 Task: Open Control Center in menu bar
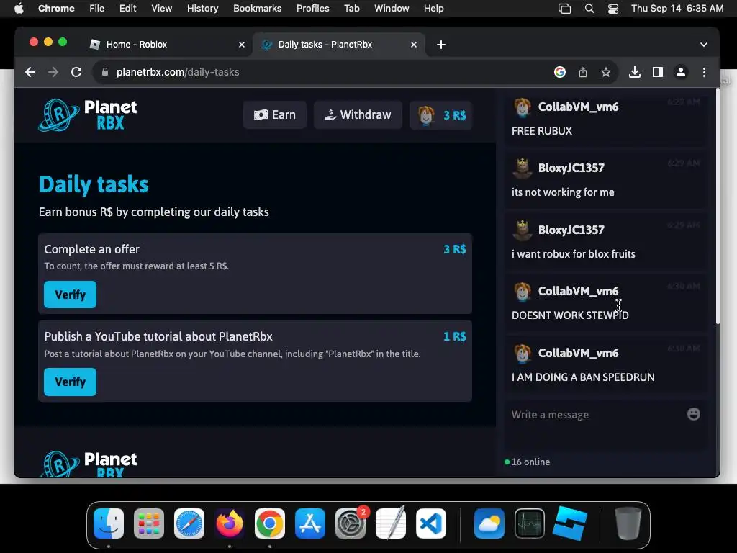point(613,8)
